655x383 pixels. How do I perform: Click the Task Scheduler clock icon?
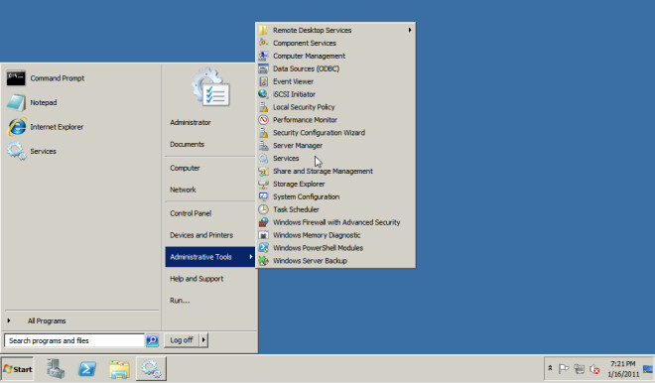tap(263, 209)
